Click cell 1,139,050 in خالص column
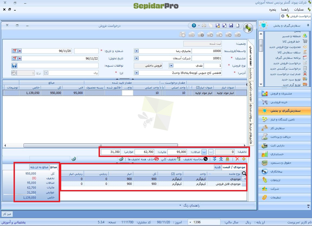This screenshot has height=226, width=312. click(30, 93)
